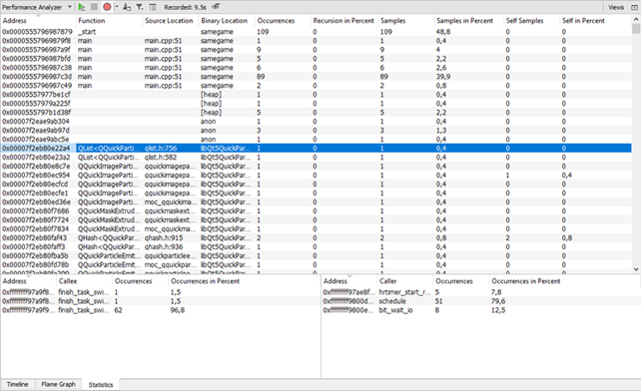Screen dimensions: 641x391
Task: Click the eye icon after Recorded time
Action: (216, 7)
